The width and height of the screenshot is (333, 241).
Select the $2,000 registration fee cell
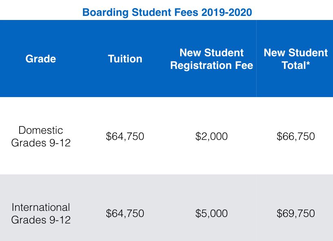pos(211,136)
